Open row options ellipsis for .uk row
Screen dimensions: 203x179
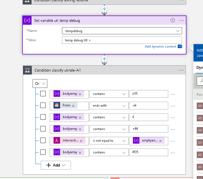(173, 106)
